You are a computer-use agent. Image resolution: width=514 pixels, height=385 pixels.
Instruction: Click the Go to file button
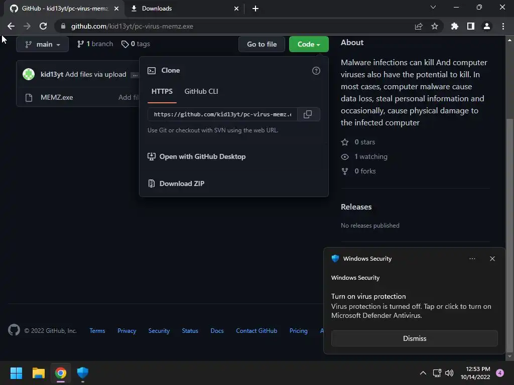[x=262, y=44]
